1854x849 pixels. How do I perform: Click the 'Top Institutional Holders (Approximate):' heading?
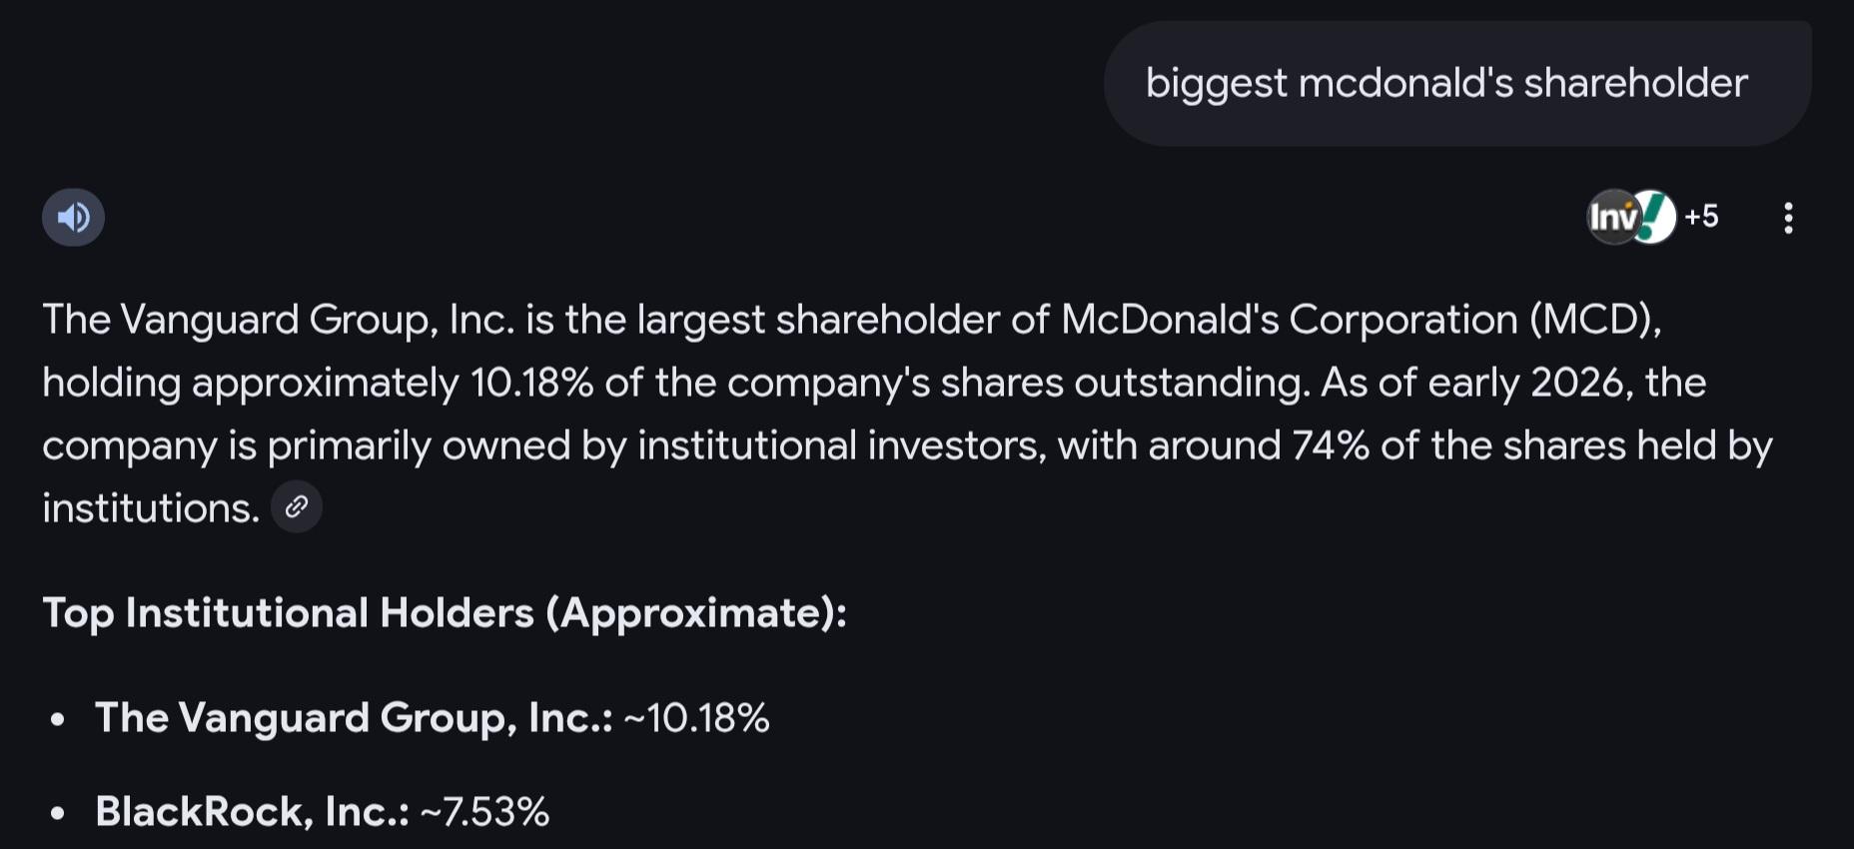(x=445, y=612)
